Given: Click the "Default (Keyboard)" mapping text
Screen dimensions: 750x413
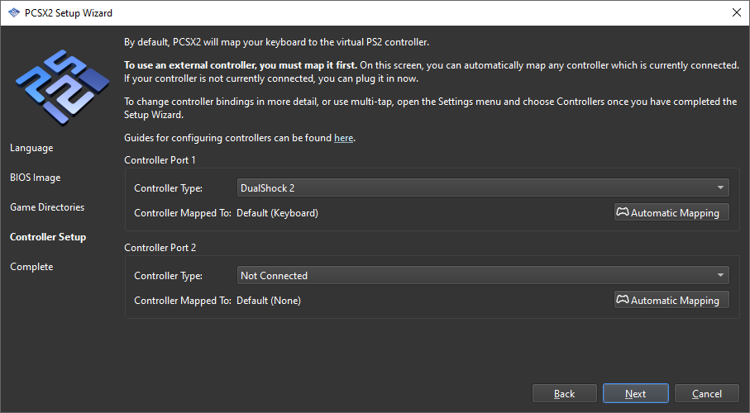Looking at the screenshot, I should click(277, 213).
